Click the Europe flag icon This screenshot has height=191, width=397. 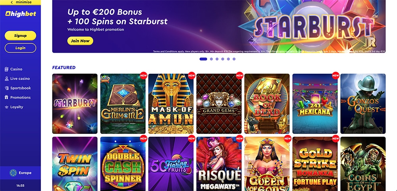(13, 173)
